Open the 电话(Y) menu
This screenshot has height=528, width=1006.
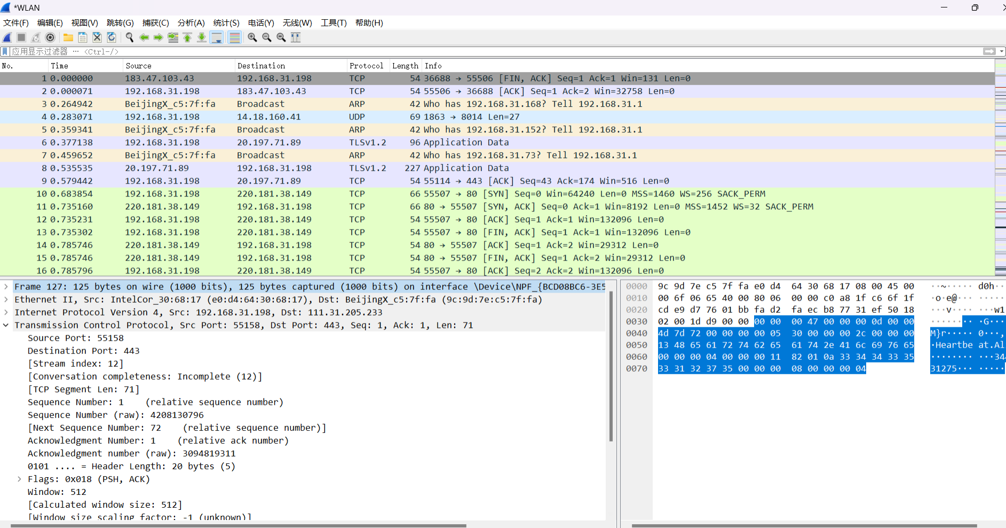tap(261, 23)
